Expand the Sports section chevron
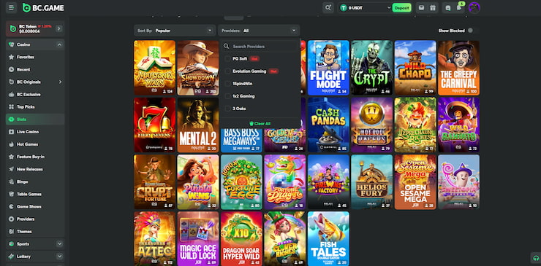541x266 pixels. click(x=59, y=244)
